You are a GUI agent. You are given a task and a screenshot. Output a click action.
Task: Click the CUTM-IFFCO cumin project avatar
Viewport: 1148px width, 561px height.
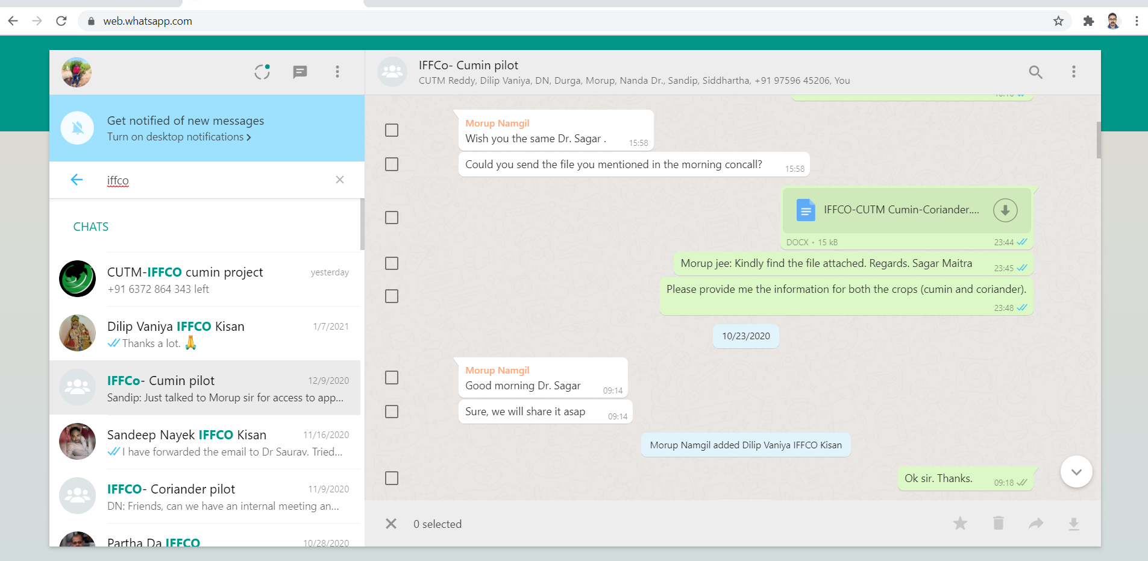tap(77, 278)
